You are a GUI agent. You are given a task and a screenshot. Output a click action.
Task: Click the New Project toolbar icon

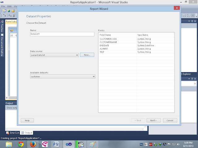pos(5,11)
